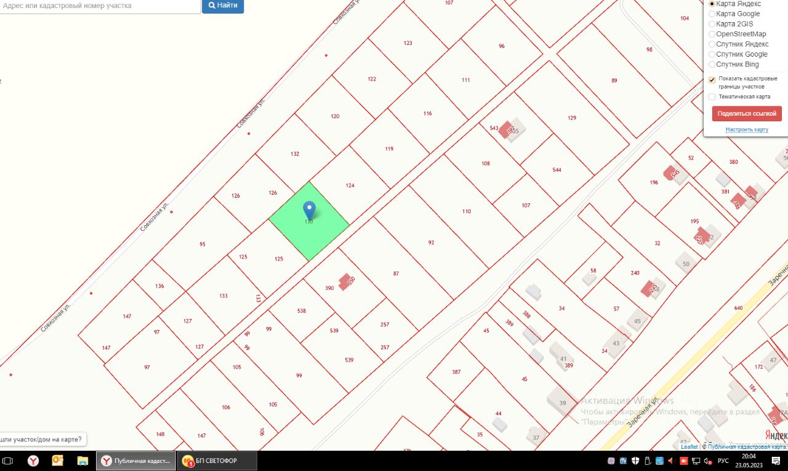The height and width of the screenshot is (471, 788).
Task: Click red building marker 645 on parcel 196
Action: (x=671, y=173)
